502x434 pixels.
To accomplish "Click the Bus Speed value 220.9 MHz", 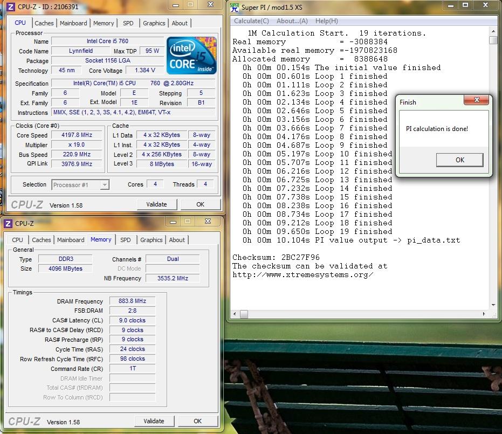I will pos(77,154).
